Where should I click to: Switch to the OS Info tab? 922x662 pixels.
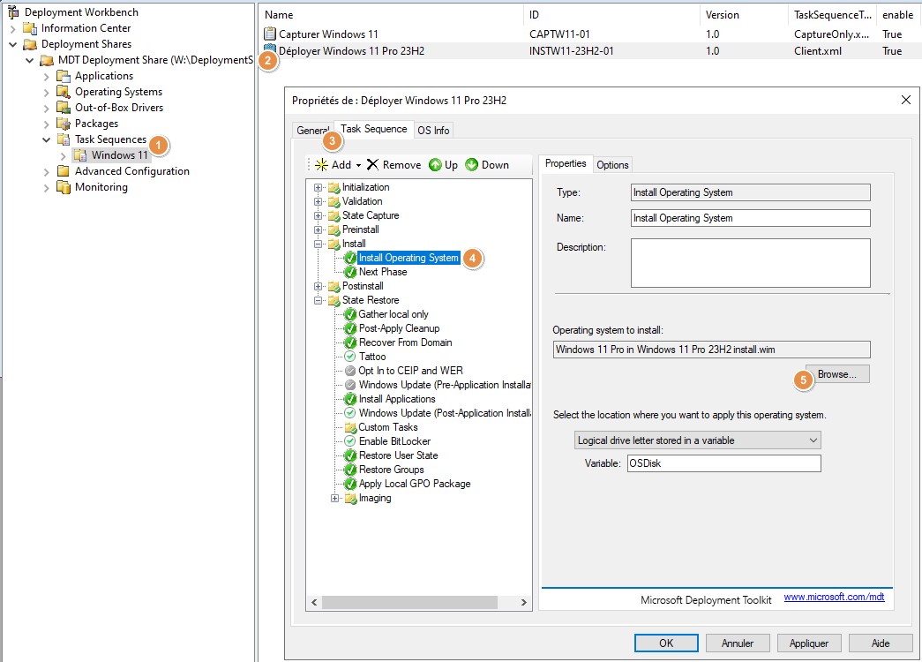point(433,131)
